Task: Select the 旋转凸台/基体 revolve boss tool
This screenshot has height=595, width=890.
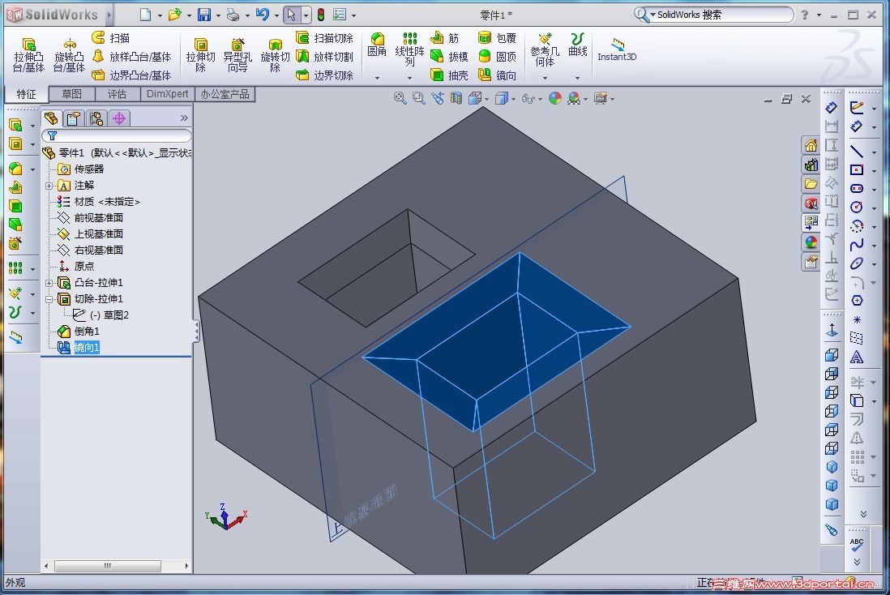Action: coord(69,55)
